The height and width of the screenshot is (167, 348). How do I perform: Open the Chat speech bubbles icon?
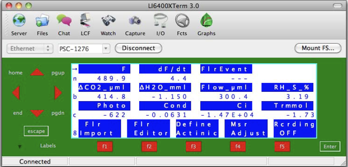(x=64, y=20)
